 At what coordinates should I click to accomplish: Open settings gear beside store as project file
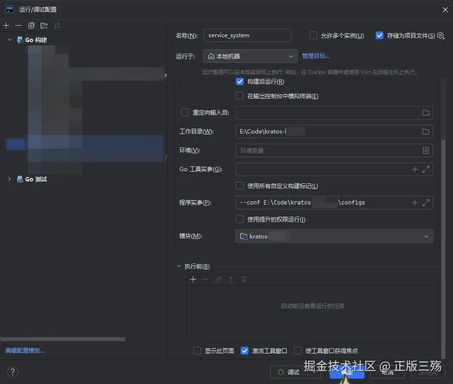click(x=440, y=35)
